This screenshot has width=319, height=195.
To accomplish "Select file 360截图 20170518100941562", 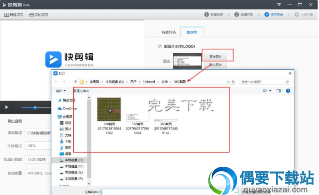I will 109,116.
